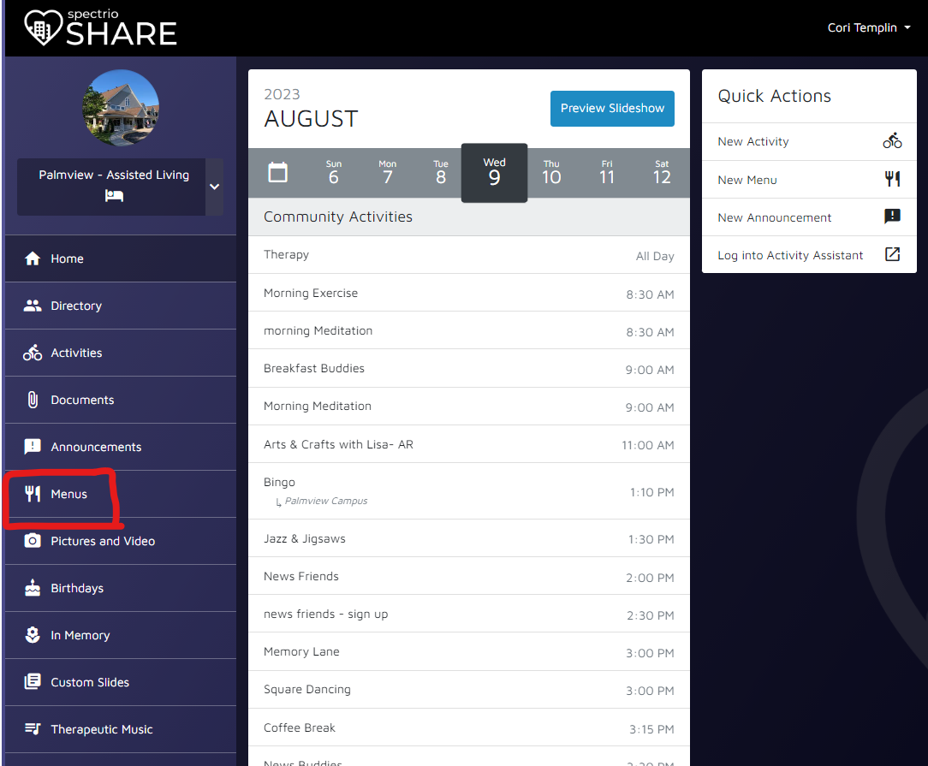Viewport: 928px width, 766px height.
Task: Switch to Saturday the 12th tab
Action: pyautogui.click(x=661, y=172)
